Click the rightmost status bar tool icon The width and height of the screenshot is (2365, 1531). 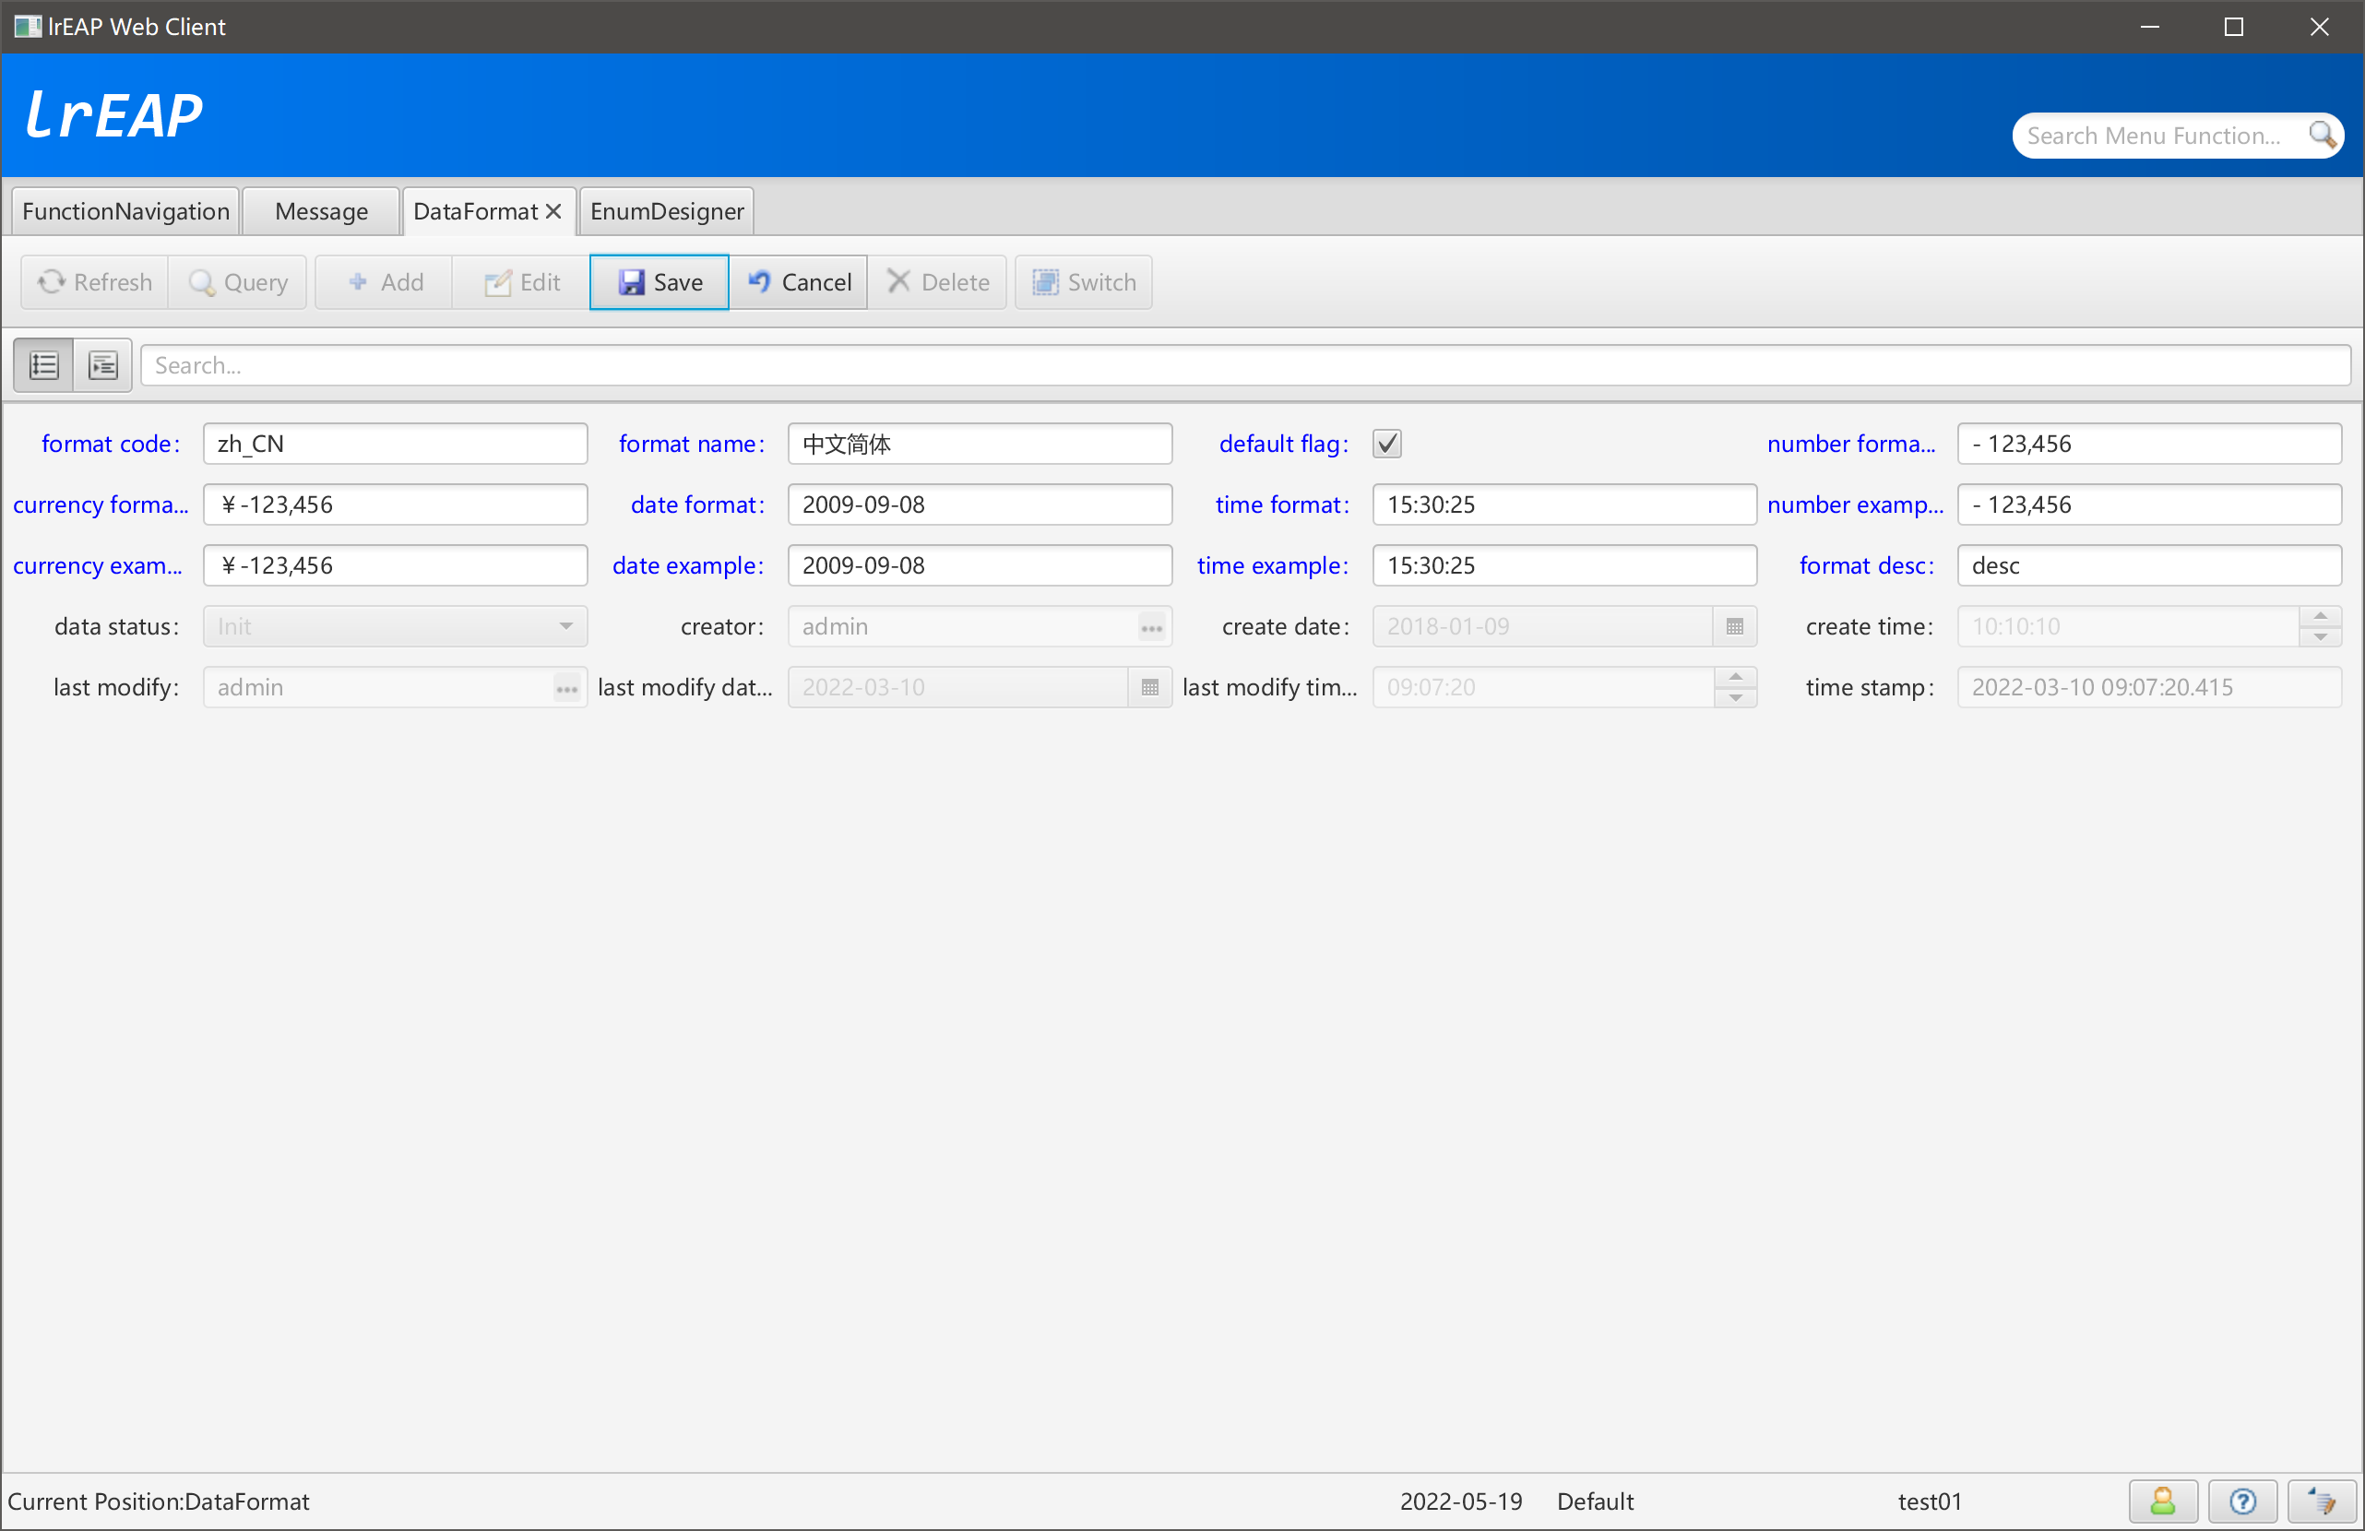[2322, 1501]
